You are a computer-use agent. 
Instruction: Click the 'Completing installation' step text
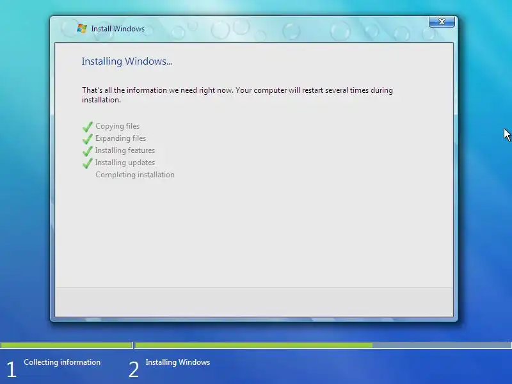(x=135, y=175)
